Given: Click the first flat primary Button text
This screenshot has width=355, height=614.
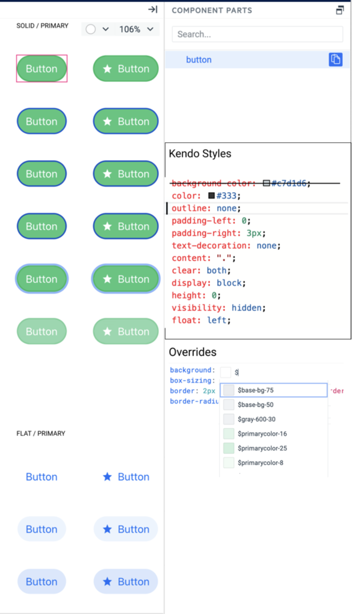Looking at the screenshot, I should [42, 477].
